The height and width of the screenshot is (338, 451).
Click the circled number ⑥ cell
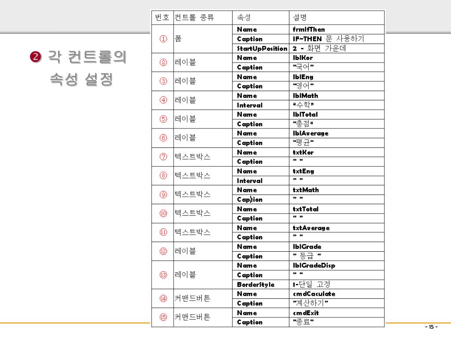pyautogui.click(x=163, y=138)
